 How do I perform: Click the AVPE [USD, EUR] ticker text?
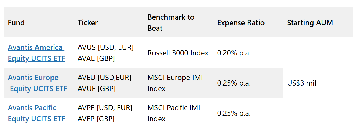coord(105,108)
